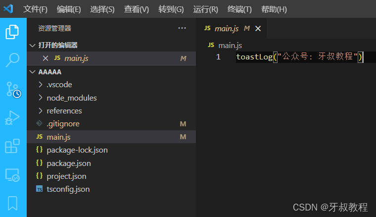Click line number 1 in editor gutter

pos(218,57)
